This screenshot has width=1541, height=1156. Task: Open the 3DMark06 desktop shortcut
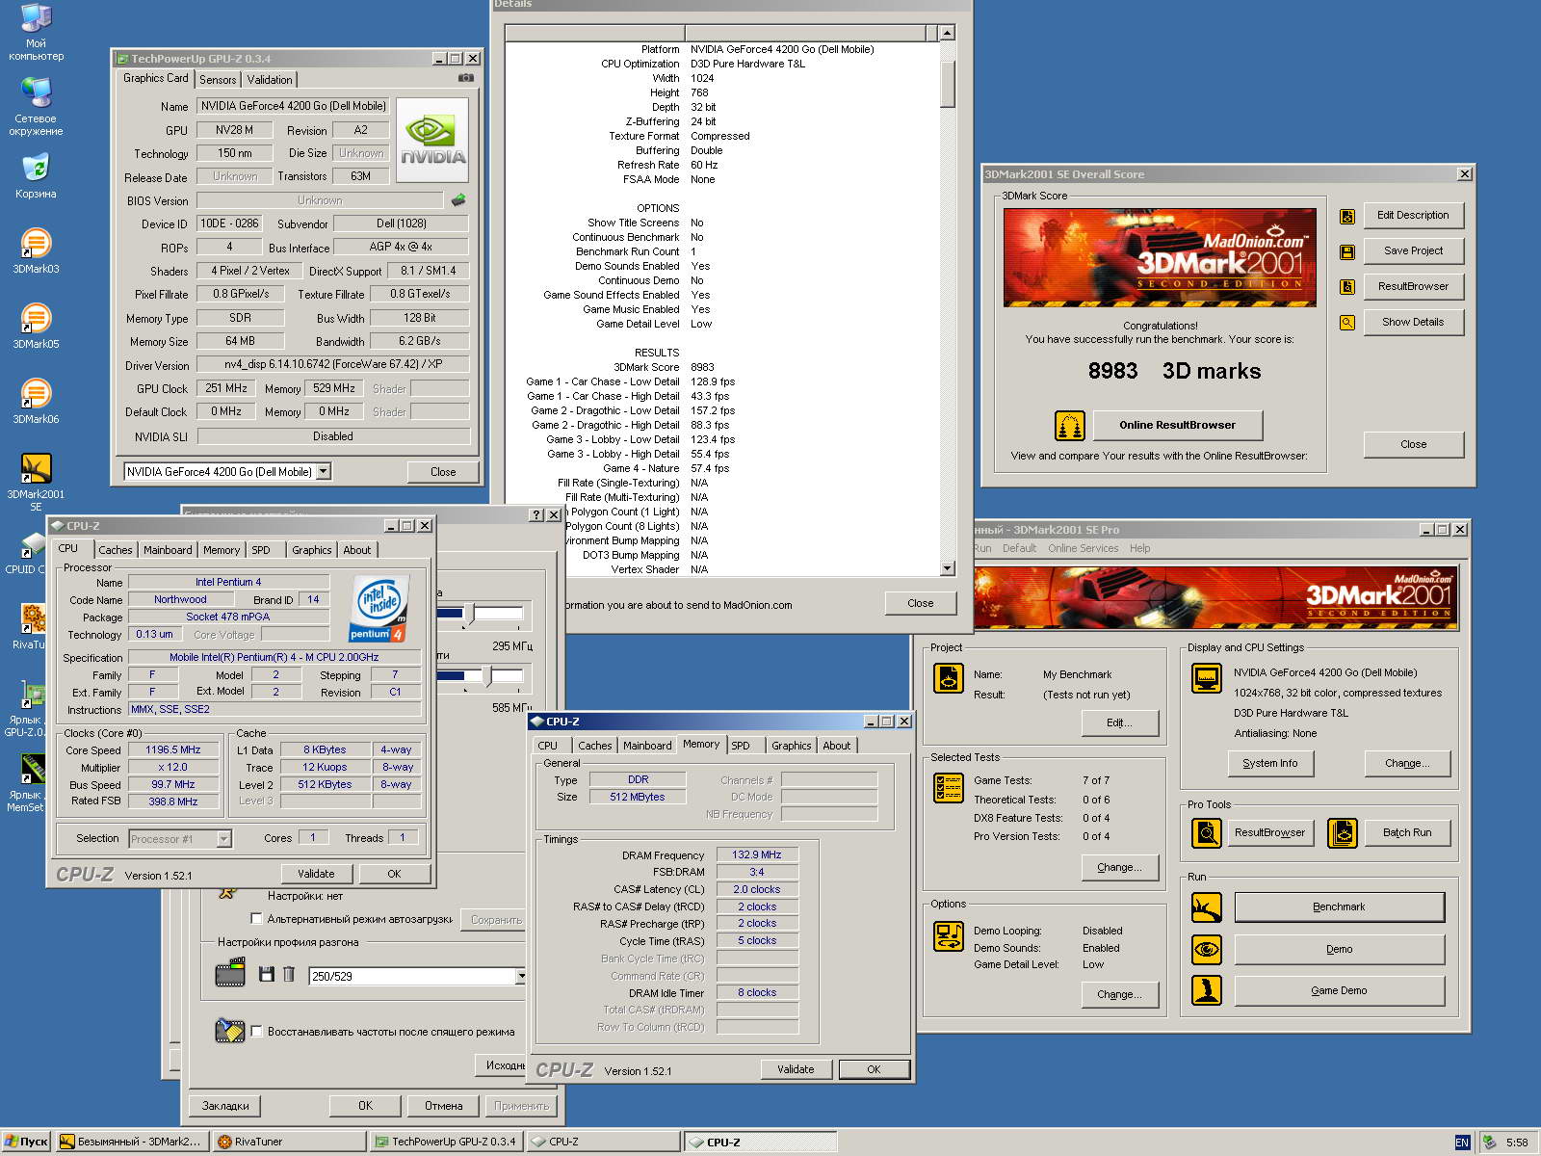tap(36, 402)
